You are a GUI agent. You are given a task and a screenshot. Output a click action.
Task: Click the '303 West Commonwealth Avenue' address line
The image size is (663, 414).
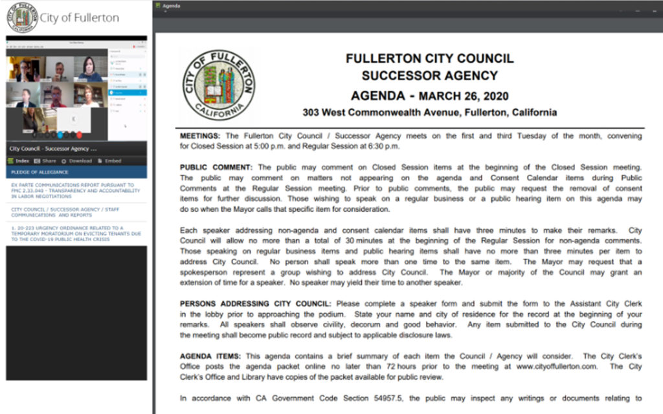[x=430, y=113]
